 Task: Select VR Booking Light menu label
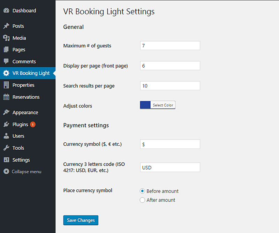31,73
